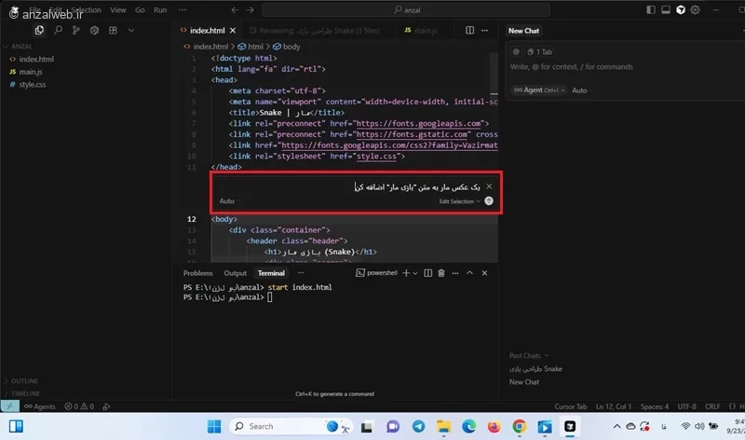This screenshot has width=745, height=440.
Task: Open the chat Auto model selector
Action: 580,90
